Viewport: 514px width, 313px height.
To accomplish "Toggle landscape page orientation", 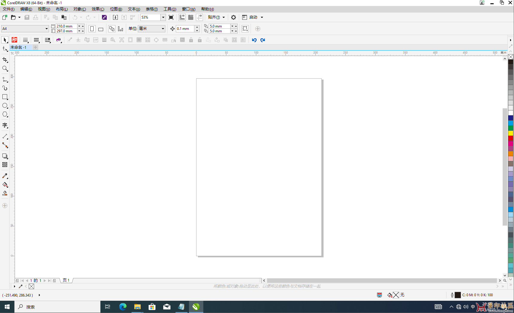I will (101, 29).
